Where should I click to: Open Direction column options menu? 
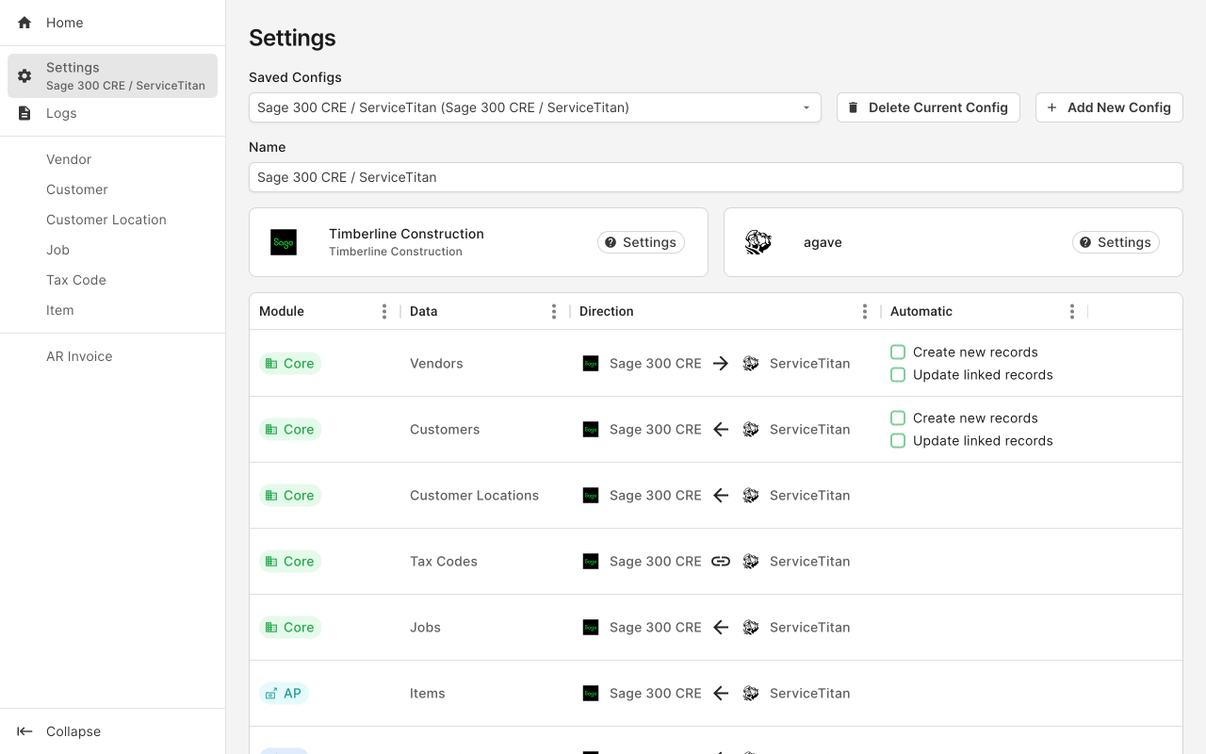tap(865, 311)
